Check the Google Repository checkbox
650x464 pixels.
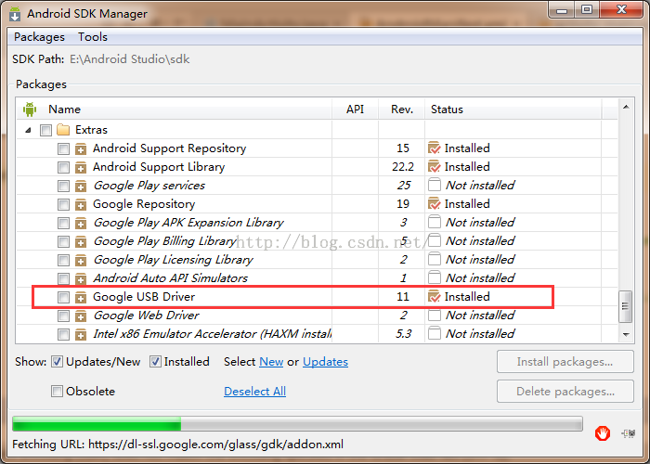pyautogui.click(x=63, y=204)
